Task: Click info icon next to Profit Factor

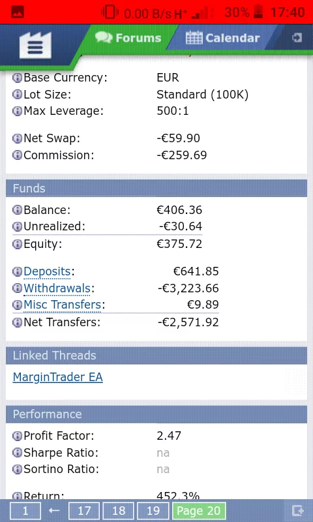Action: pos(17,436)
